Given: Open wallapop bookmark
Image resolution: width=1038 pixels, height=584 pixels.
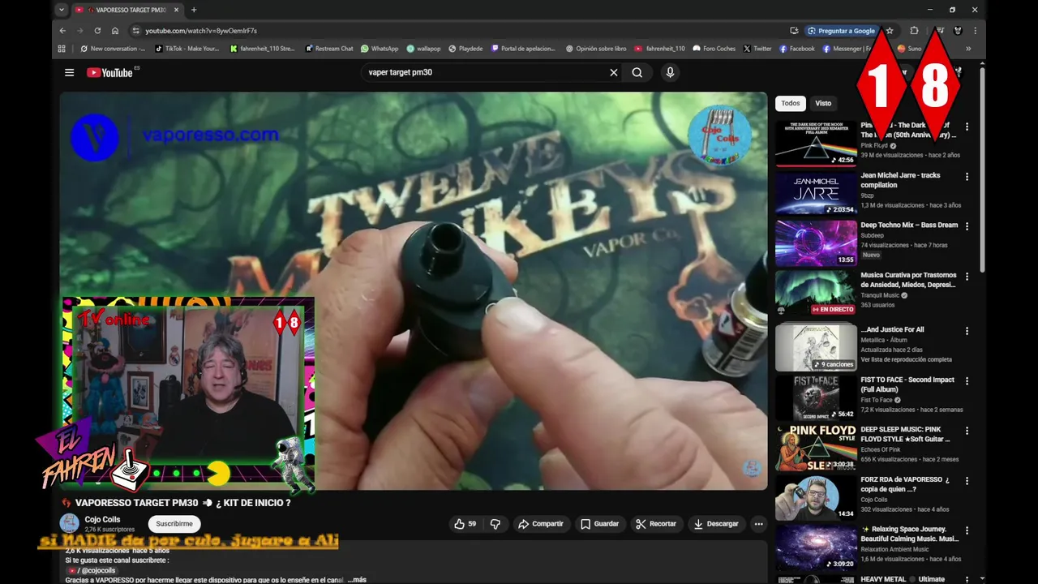Looking at the screenshot, I should pos(423,49).
